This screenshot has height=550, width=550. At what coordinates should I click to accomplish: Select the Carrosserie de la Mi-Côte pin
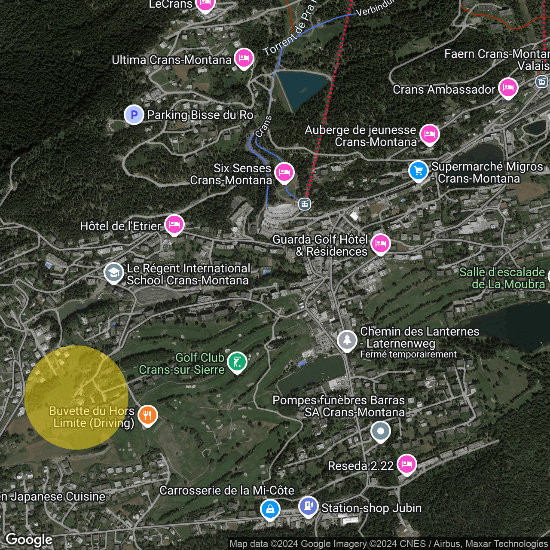(x=270, y=510)
